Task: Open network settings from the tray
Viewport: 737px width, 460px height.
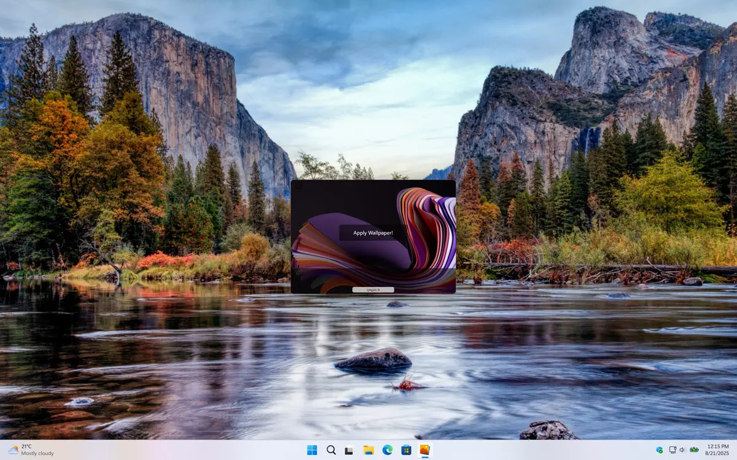Action: point(673,450)
